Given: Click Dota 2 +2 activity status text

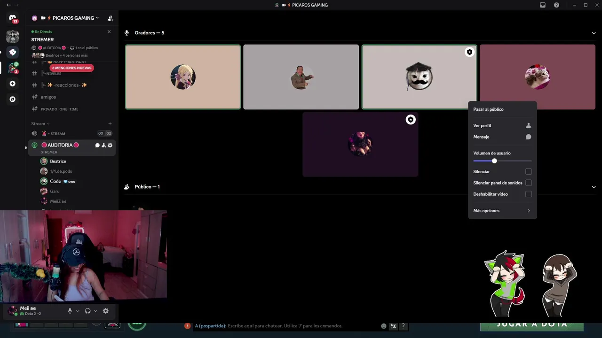Looking at the screenshot, I should pos(33,314).
